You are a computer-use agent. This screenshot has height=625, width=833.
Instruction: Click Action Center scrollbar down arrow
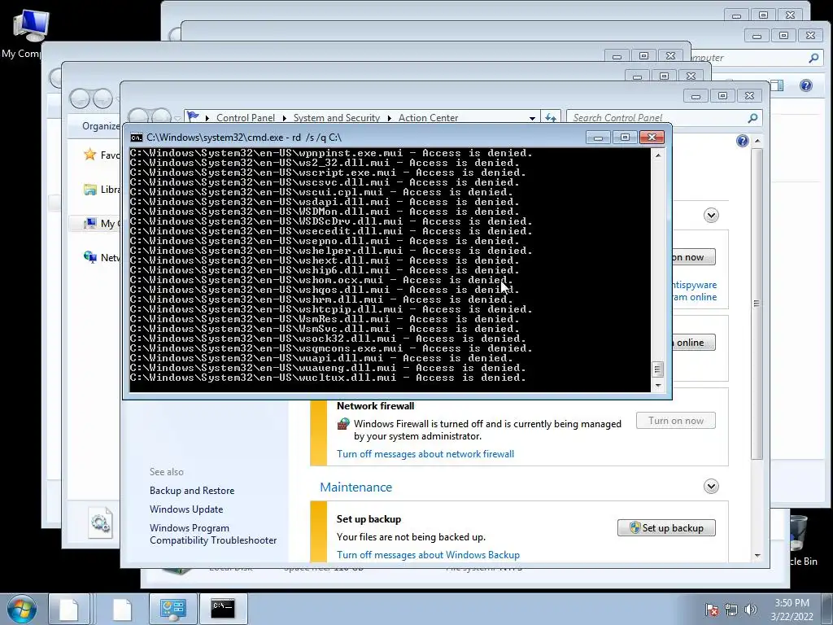tap(757, 555)
